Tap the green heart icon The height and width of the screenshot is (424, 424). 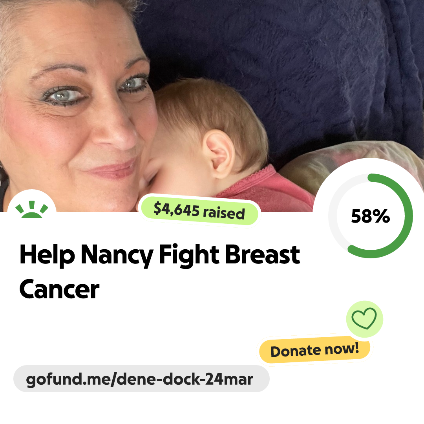coord(364,318)
